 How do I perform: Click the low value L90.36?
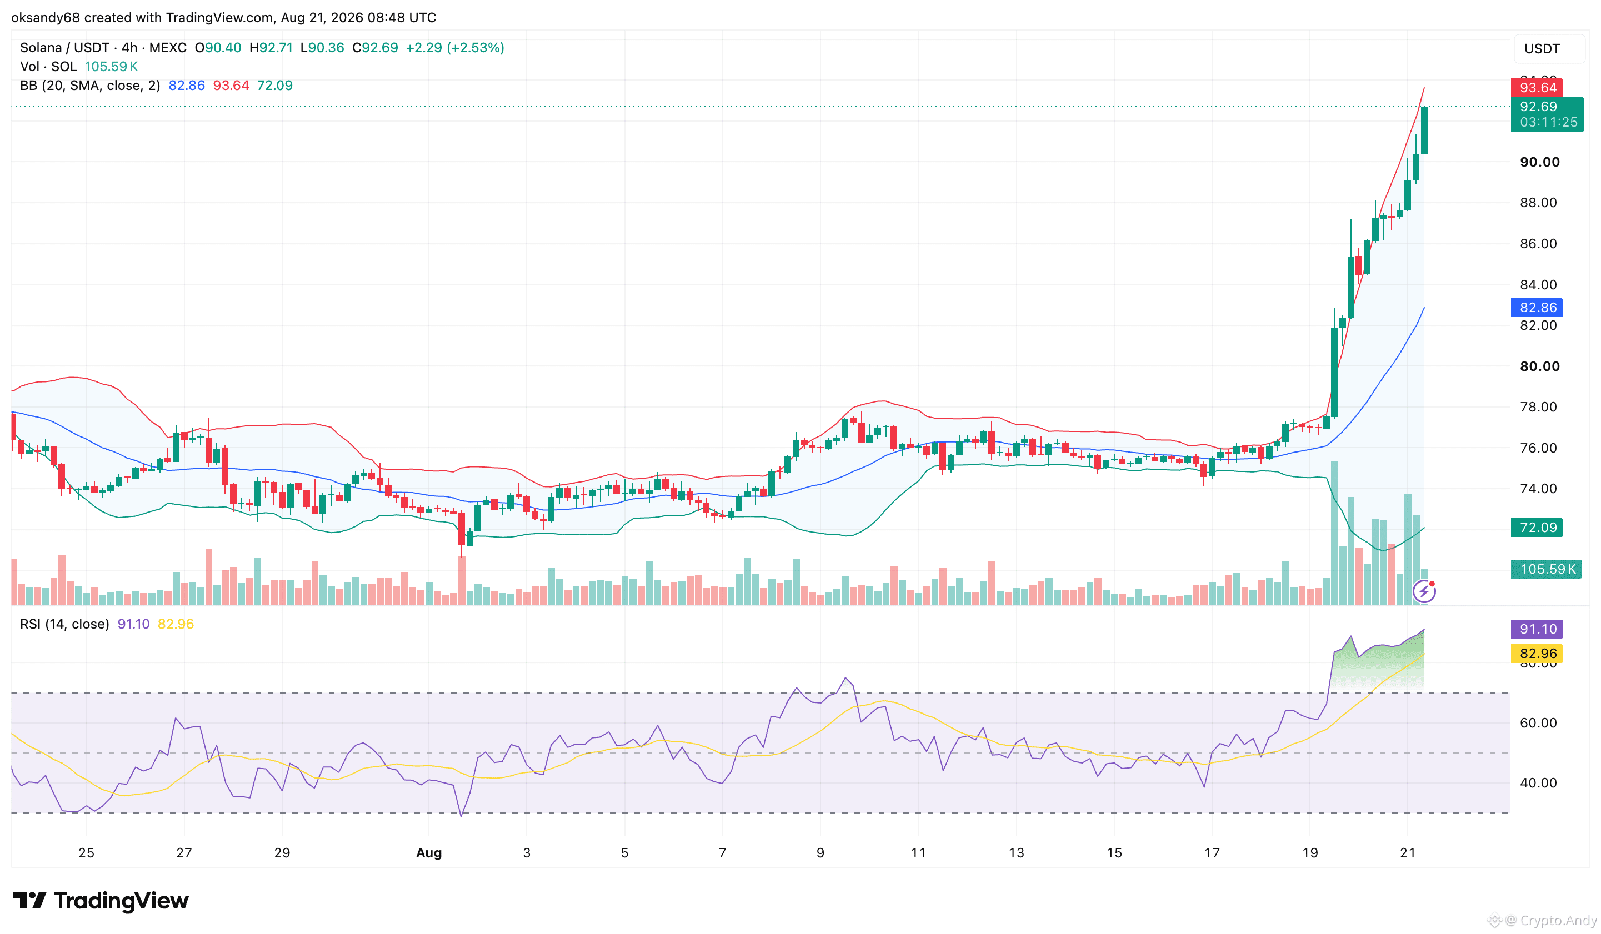(x=322, y=48)
